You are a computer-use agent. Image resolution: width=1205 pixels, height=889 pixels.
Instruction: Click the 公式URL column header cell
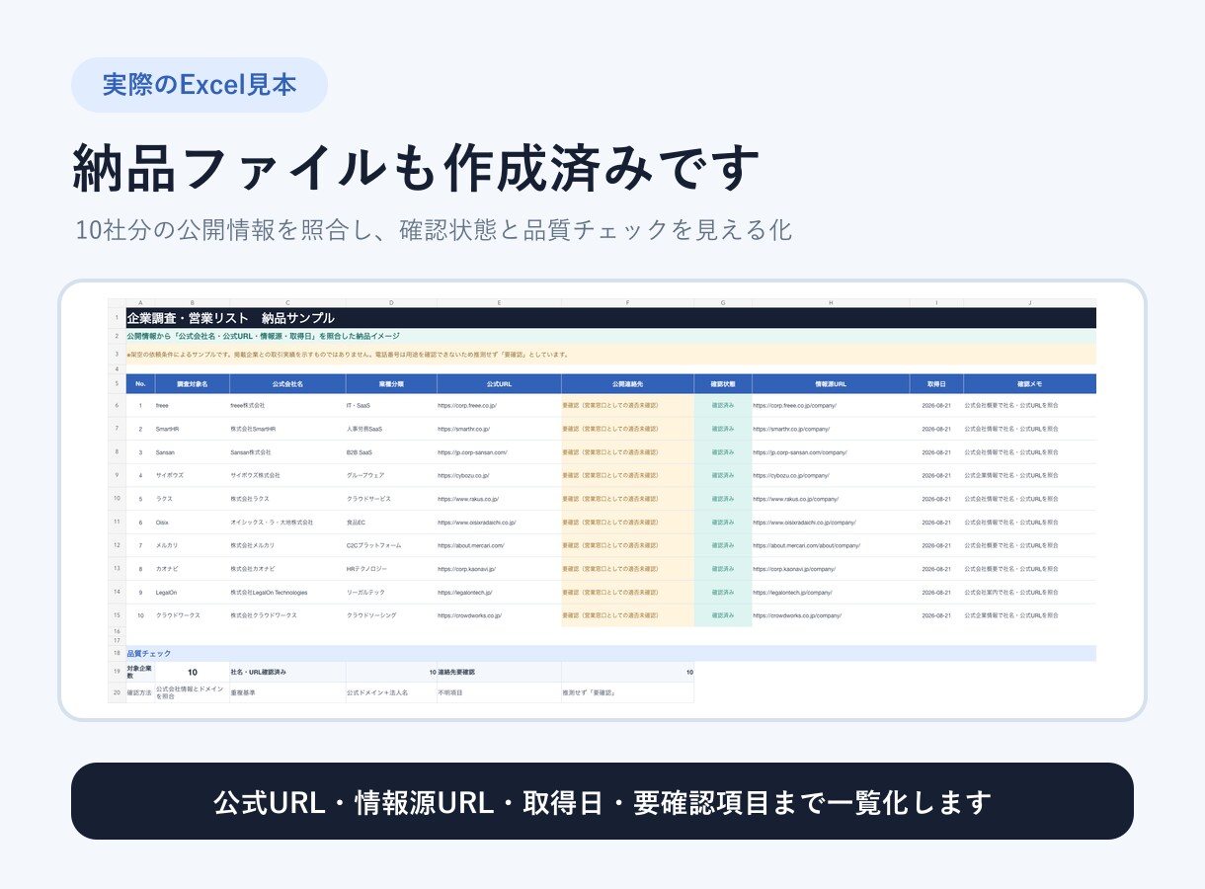click(x=499, y=383)
